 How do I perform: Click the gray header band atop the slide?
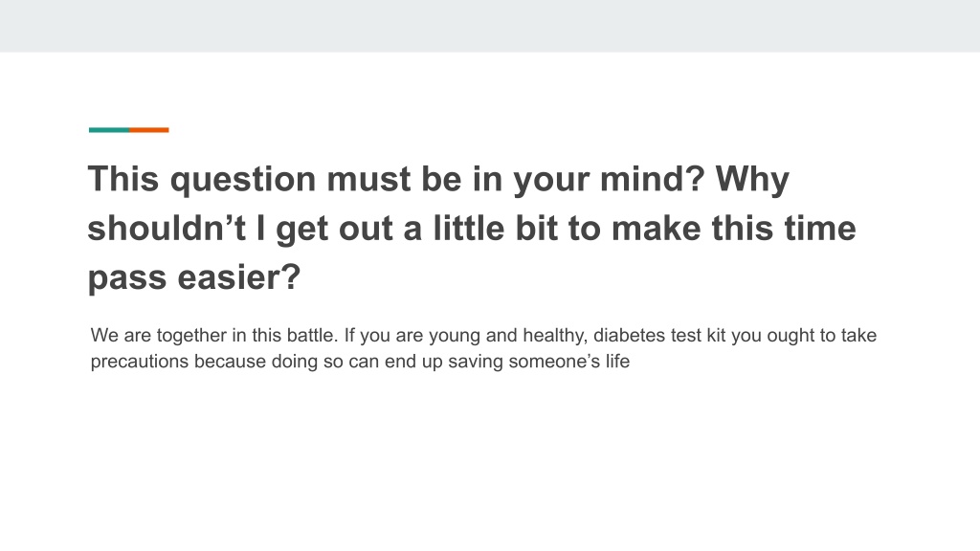490,26
